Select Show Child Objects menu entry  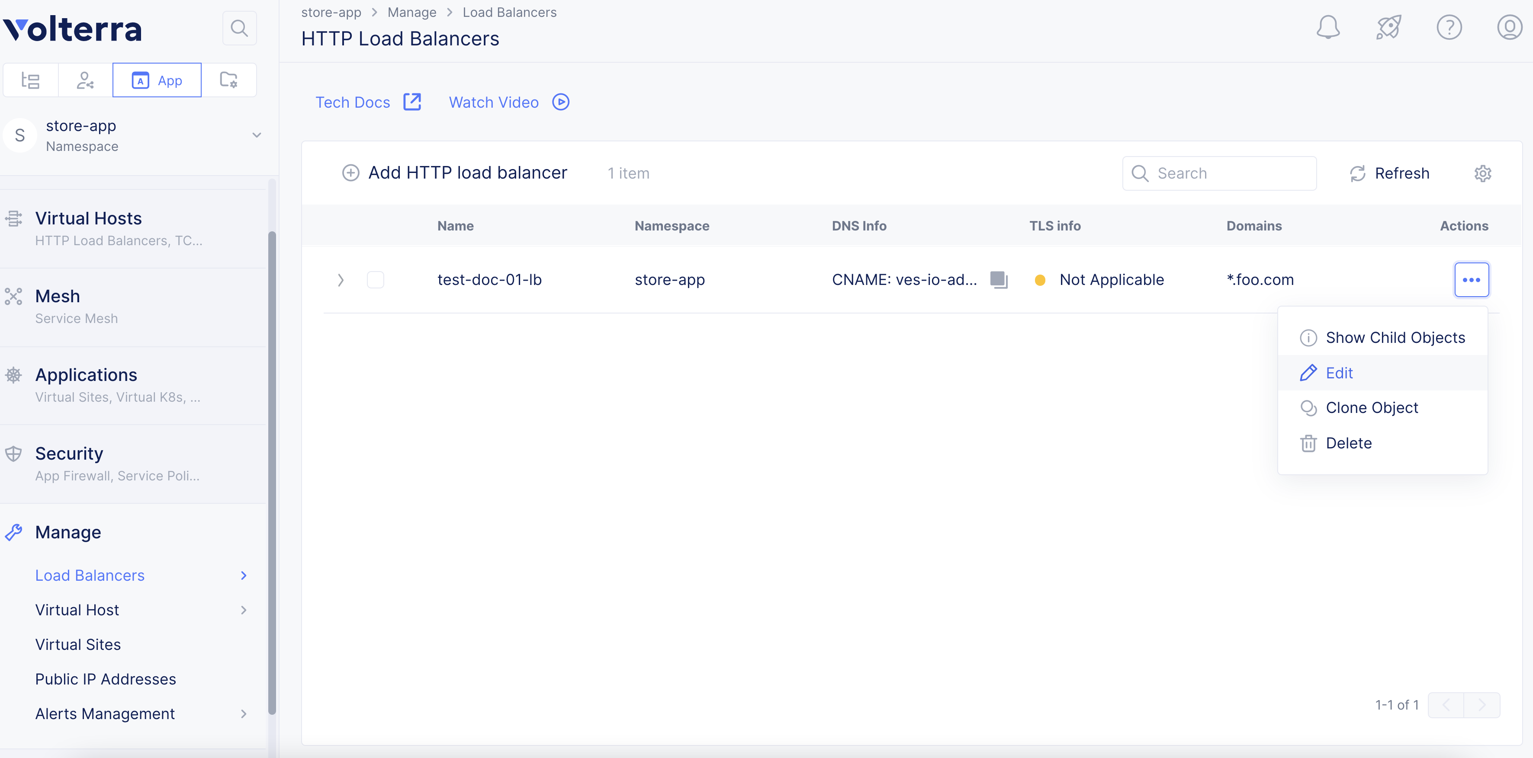click(1395, 337)
